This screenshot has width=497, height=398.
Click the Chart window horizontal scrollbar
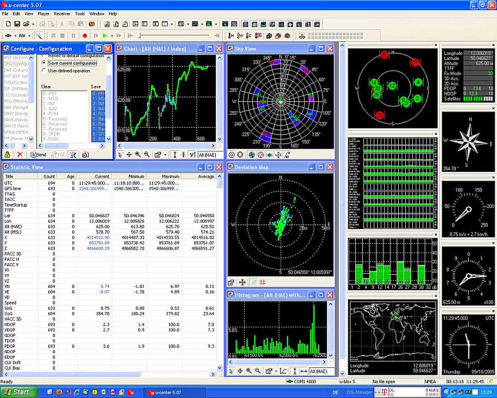166,145
